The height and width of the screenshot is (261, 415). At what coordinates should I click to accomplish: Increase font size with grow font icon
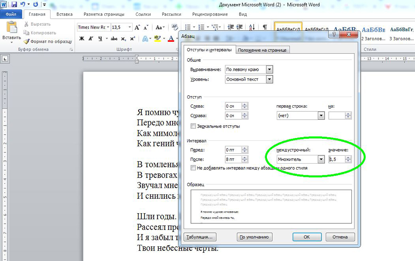tap(137, 27)
